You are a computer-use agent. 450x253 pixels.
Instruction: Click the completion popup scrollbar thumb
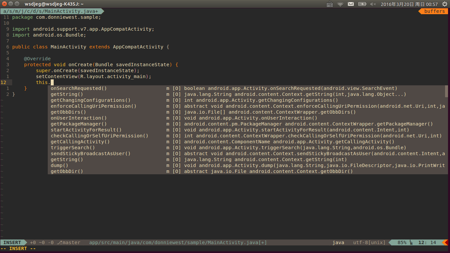(446, 91)
